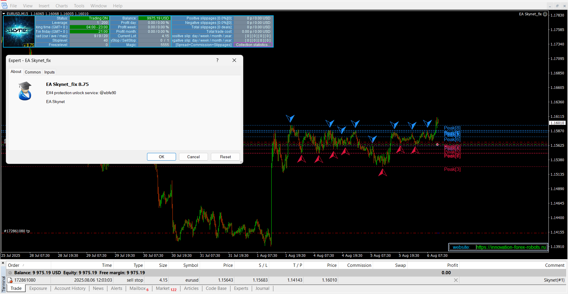Expand the EURUSD,M15 chart title triangle

click(4, 14)
